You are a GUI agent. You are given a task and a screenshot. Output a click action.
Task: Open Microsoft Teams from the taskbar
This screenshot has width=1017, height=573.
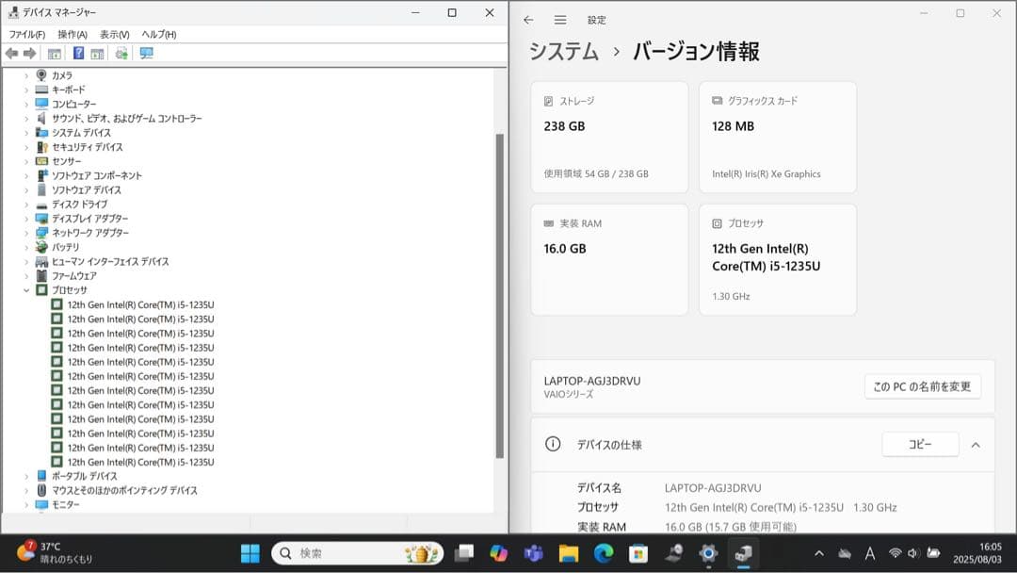coord(534,553)
